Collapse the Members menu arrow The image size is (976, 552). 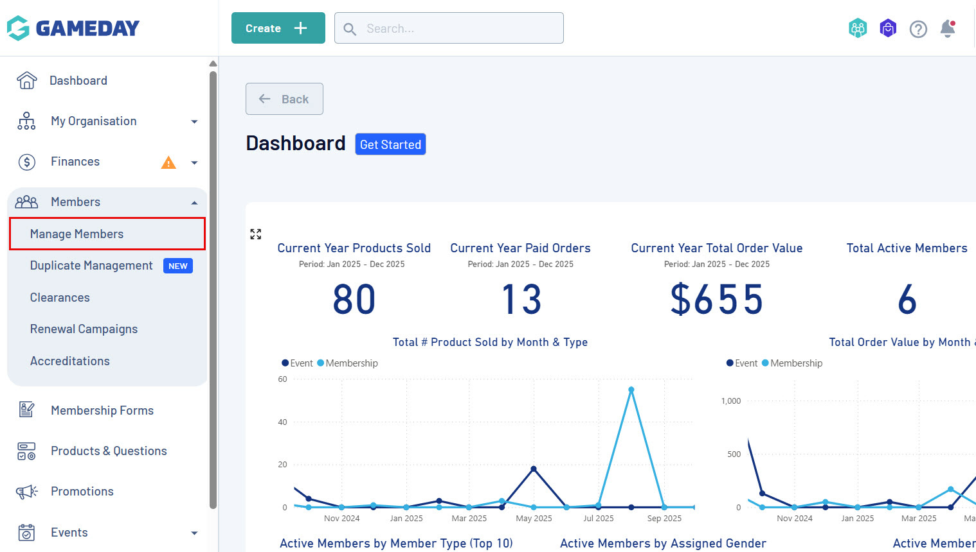point(194,203)
